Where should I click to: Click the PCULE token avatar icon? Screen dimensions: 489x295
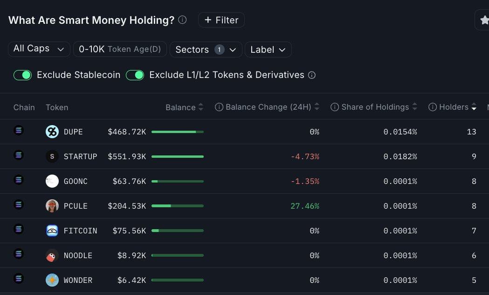[52, 206]
